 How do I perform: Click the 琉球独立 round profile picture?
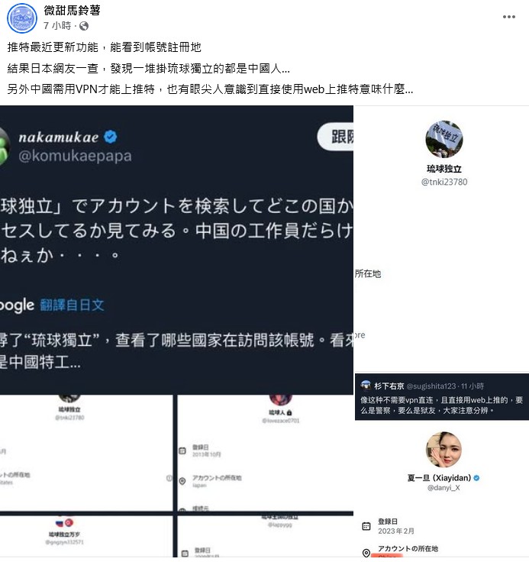(x=444, y=139)
